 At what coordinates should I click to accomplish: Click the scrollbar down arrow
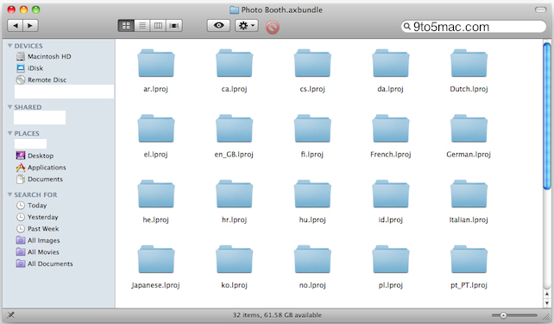click(x=546, y=303)
